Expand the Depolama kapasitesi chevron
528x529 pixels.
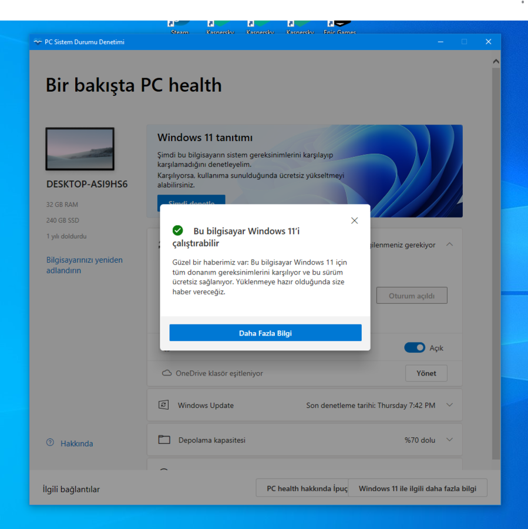[449, 440]
